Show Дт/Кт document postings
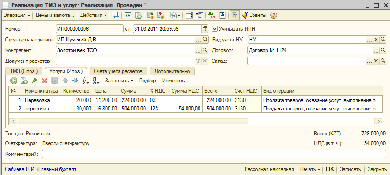Screen dimensions: 390x175 coord(212,15)
